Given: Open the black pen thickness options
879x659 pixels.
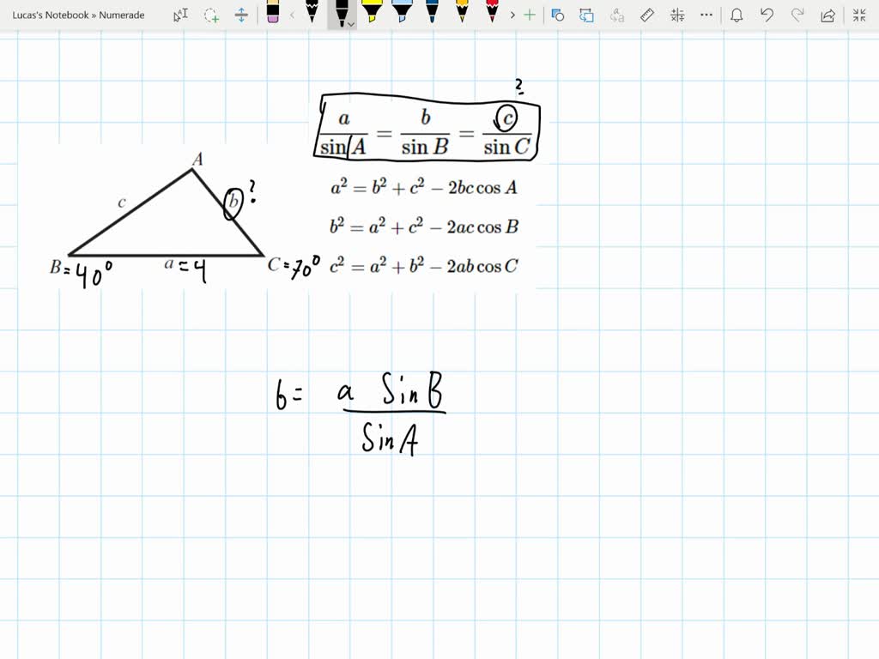Looking at the screenshot, I should click(x=349, y=23).
